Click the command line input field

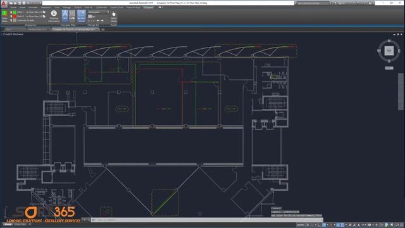207,220
